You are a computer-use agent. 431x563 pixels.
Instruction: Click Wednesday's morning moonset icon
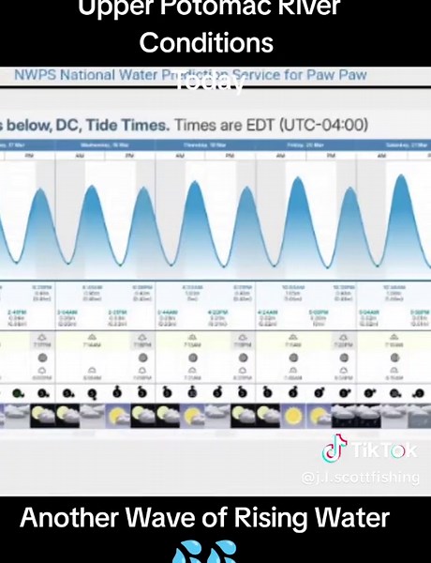click(92, 371)
